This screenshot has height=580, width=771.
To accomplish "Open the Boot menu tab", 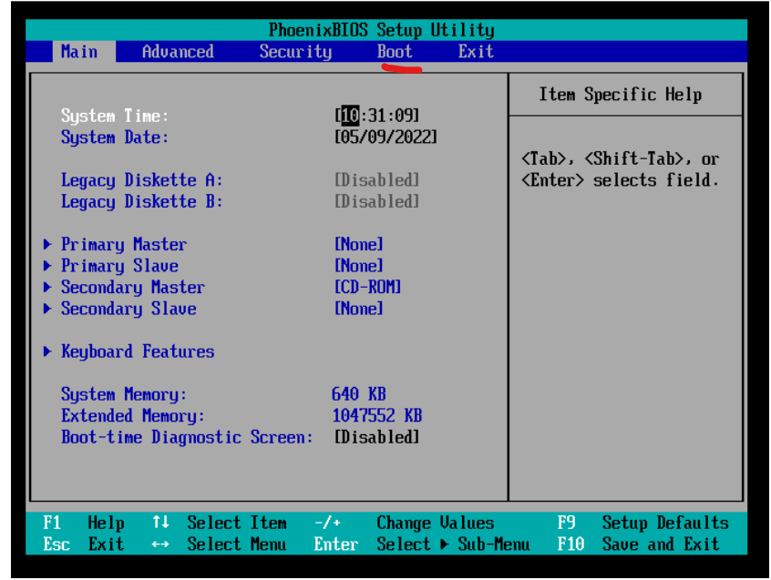I will pos(395,52).
